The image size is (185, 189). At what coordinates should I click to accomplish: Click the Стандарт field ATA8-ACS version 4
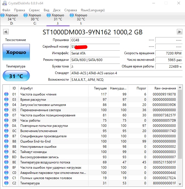click(x=126, y=73)
